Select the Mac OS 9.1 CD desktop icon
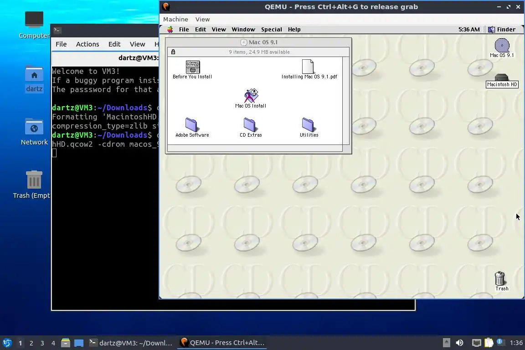Viewport: 525px width, 350px height. tap(502, 45)
